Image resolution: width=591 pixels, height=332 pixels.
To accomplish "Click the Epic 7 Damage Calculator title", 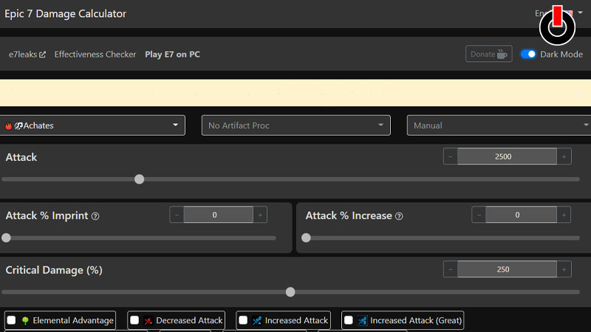I will pyautogui.click(x=65, y=14).
